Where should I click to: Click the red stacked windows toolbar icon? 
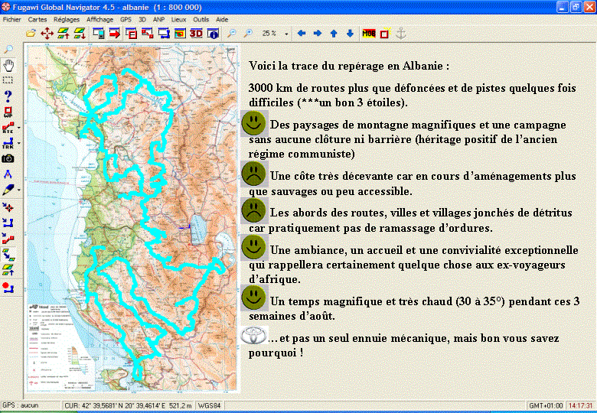(131, 34)
